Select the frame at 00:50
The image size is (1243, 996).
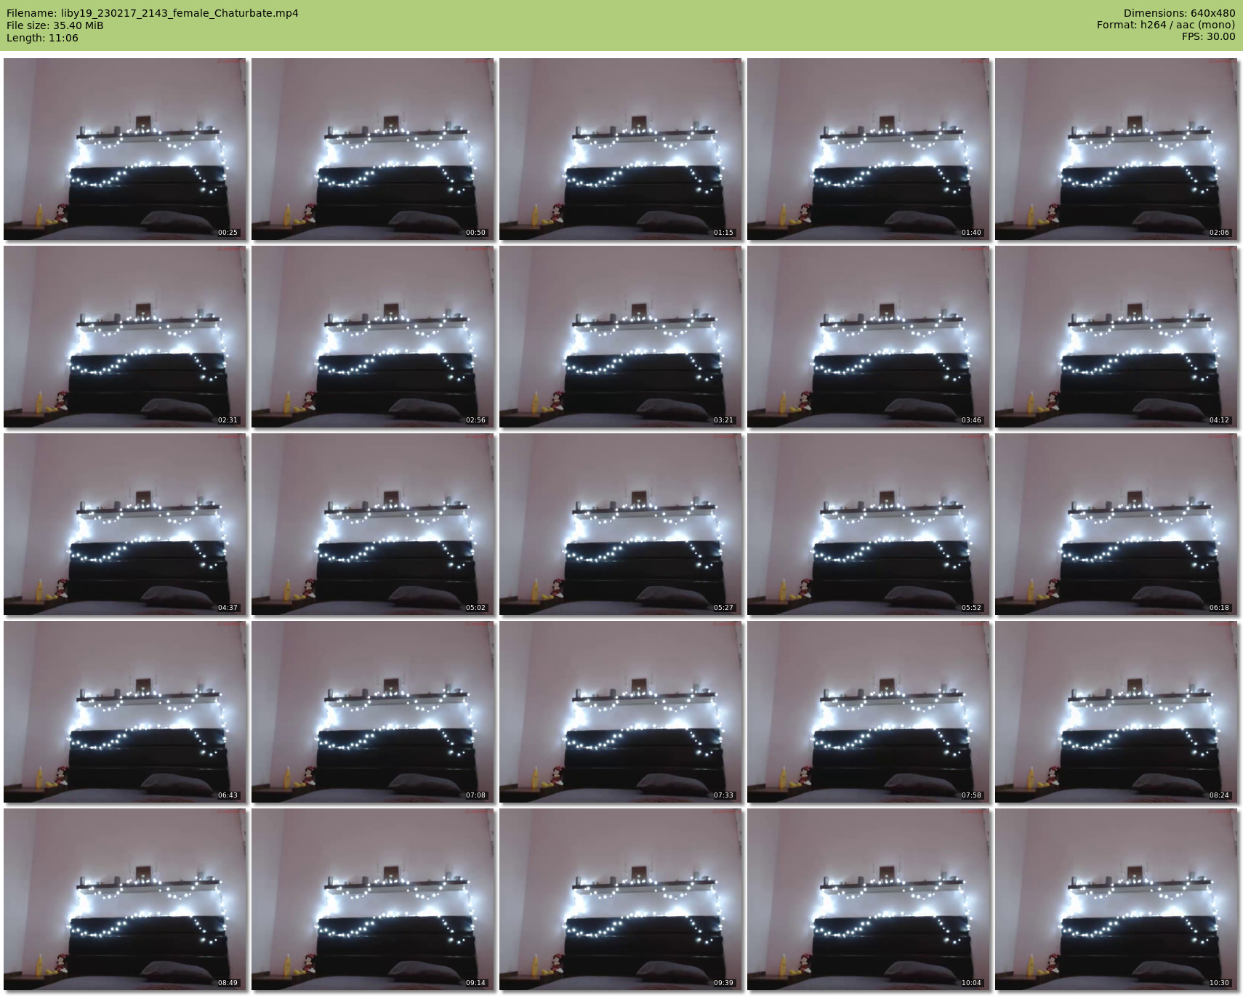[372, 149]
